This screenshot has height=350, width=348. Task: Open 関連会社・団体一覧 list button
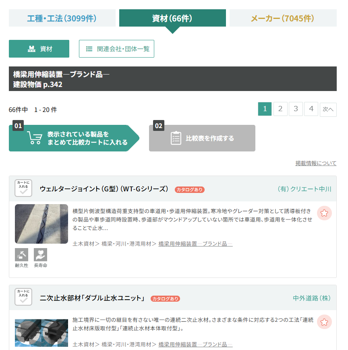pos(116,49)
